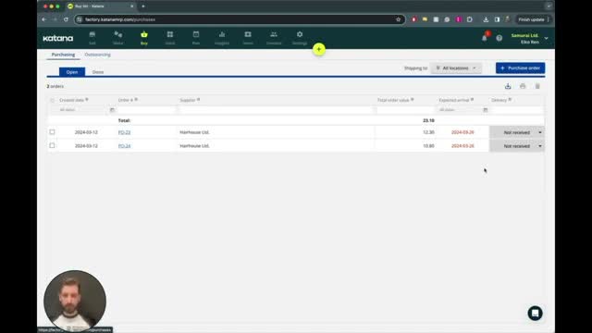Filter the Total order value column
Viewport: 592px width, 333px height.
(413, 100)
